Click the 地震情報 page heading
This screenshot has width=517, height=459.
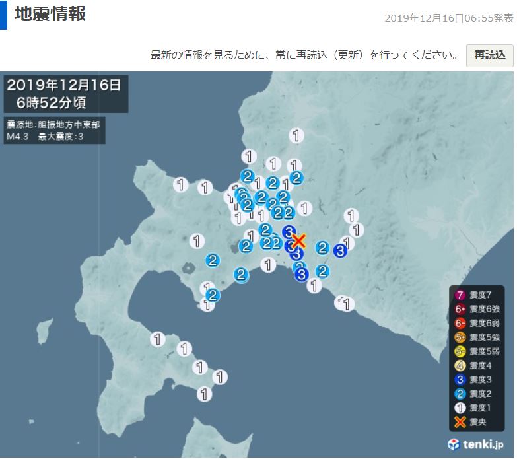tap(50, 14)
